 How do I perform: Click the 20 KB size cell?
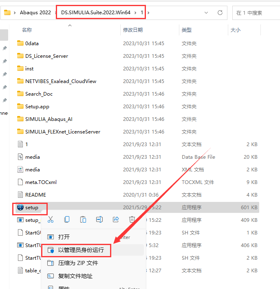pyautogui.click(x=251, y=157)
